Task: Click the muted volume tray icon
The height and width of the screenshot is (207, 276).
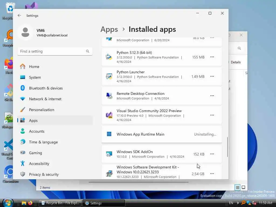Action: [254, 203]
